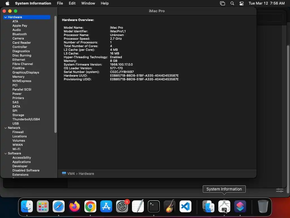The image size is (290, 218).
Task: Select Camera in the sidebar
Action: (x=18, y=38)
